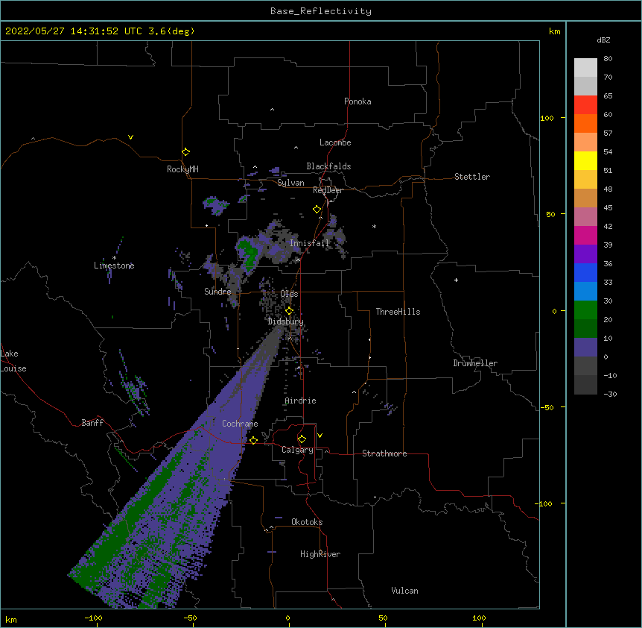This screenshot has width=642, height=628.
Task: Click the white plus marker north of Drumheller
Action: pos(456,280)
